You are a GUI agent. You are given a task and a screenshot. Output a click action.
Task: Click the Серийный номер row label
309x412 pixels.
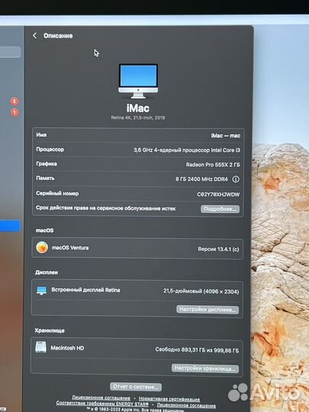57,193
